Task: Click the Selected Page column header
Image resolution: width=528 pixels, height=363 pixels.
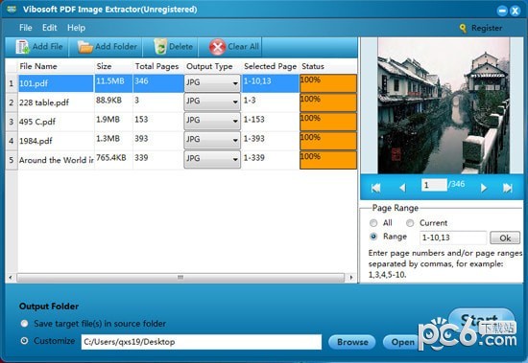Action: coord(271,66)
